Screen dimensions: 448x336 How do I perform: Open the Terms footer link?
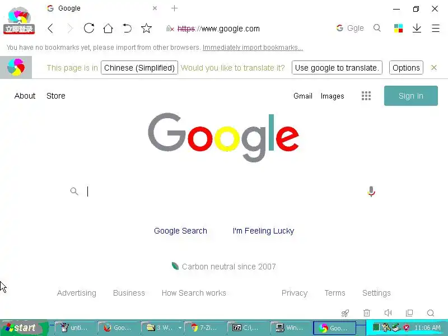(335, 293)
